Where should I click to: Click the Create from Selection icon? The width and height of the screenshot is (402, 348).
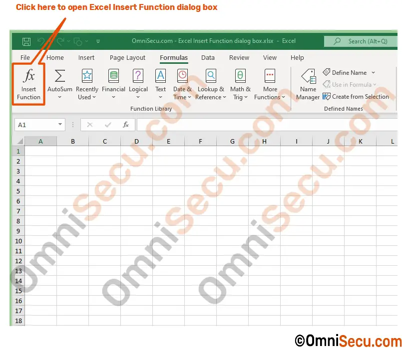tap(327, 96)
